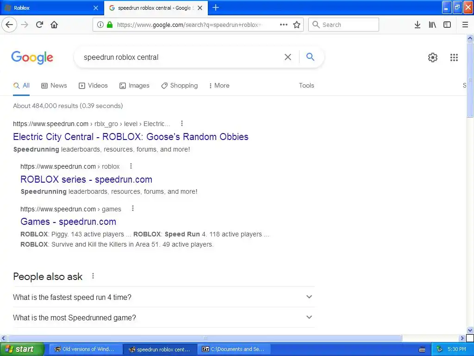The width and height of the screenshot is (474, 356).
Task: Bookmark this page with the star icon
Action: coord(297,25)
